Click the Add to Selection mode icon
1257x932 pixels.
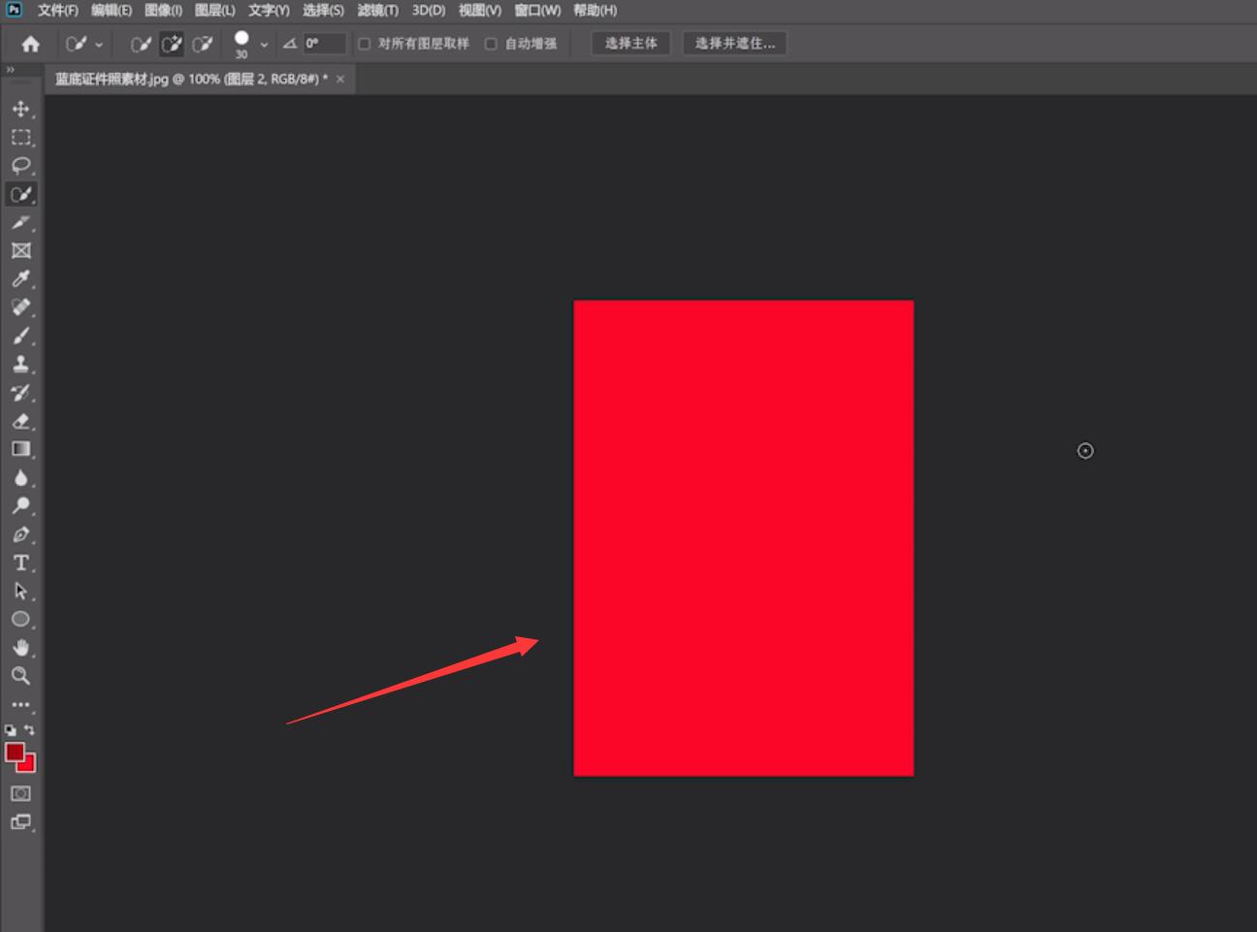[172, 44]
